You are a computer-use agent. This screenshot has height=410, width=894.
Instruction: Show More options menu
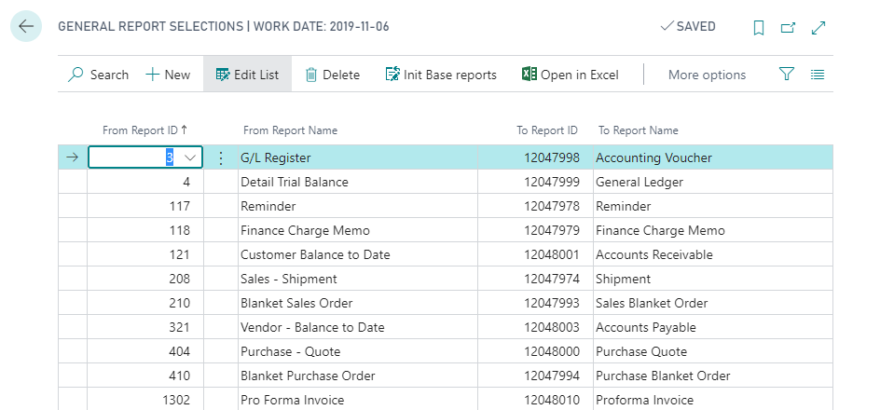pyautogui.click(x=707, y=75)
